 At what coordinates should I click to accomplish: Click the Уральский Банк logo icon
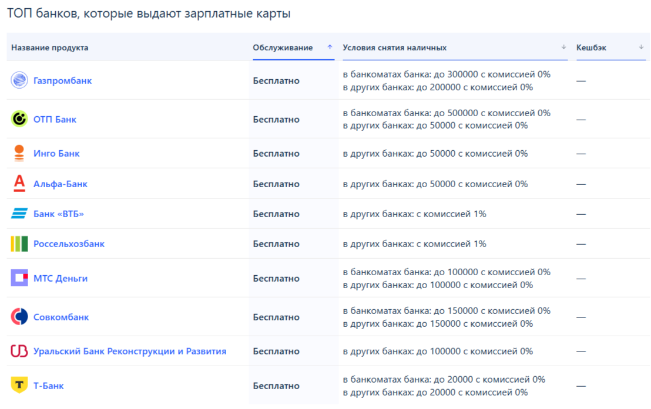pyautogui.click(x=19, y=351)
